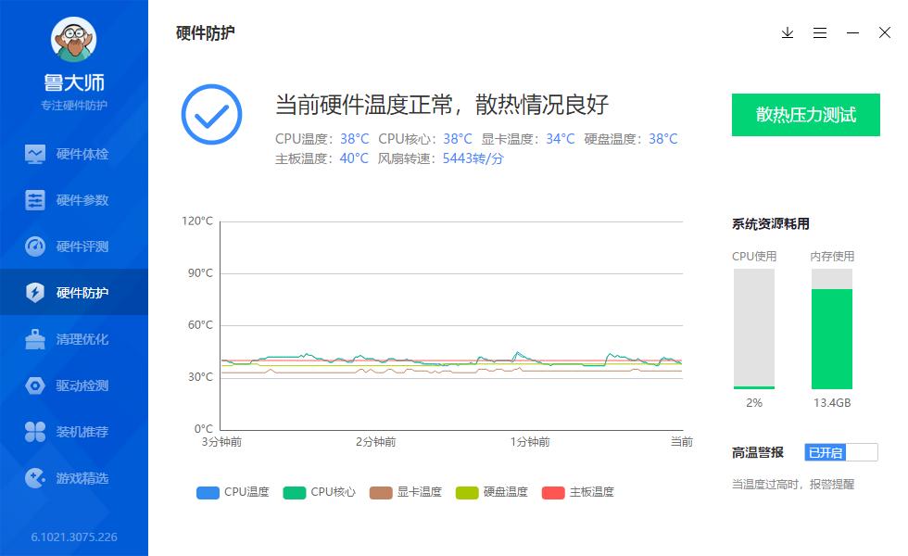Select the 硬件参数 sidebar icon
The image size is (908, 556).
coord(33,200)
